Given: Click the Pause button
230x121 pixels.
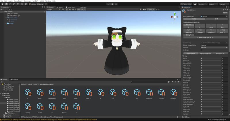Looking at the screenshot, I should tap(112, 4).
